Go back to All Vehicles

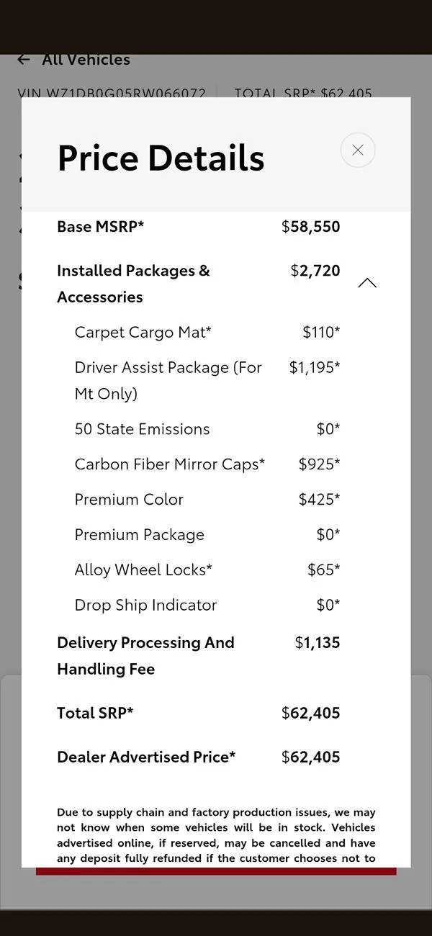pos(86,60)
